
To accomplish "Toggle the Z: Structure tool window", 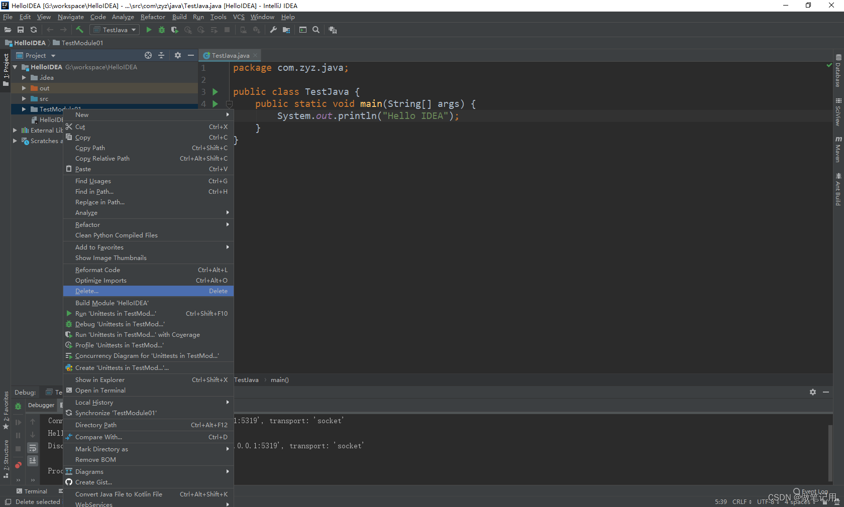I will (6, 459).
